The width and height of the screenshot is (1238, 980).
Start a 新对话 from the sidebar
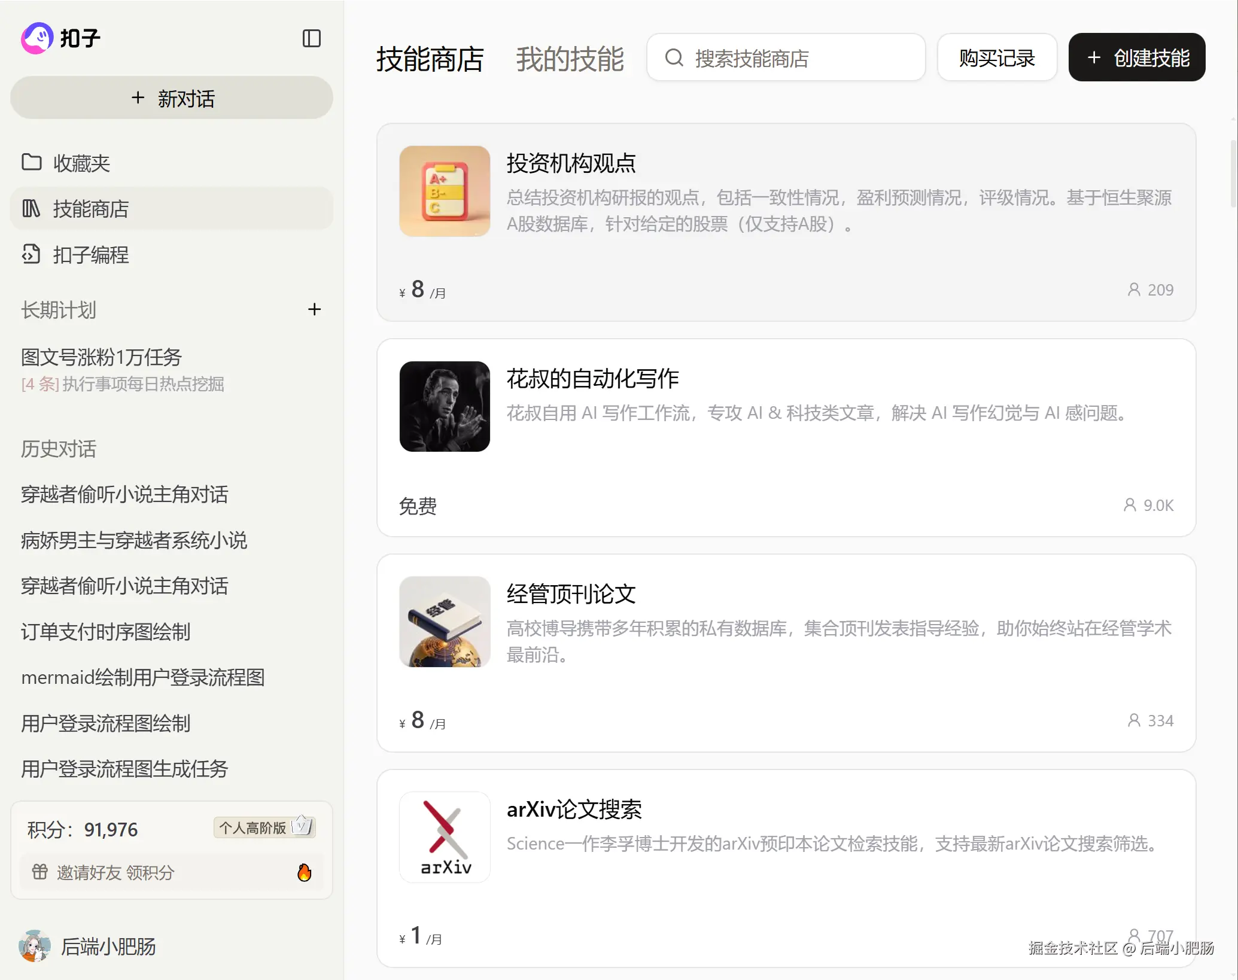pyautogui.click(x=172, y=98)
